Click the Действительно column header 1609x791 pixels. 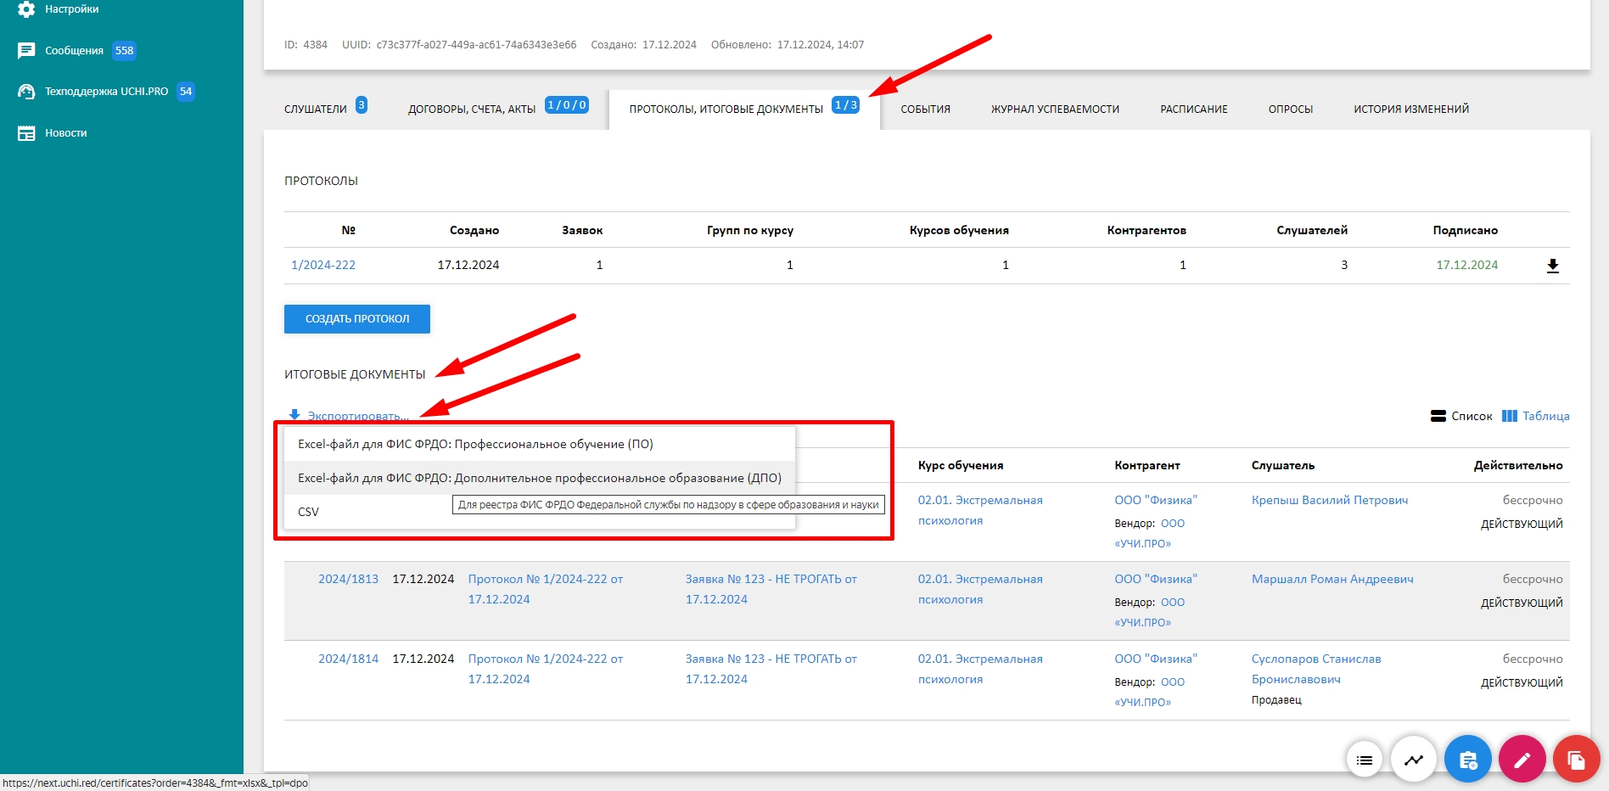point(1518,465)
